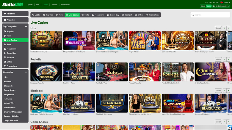Open the English language selector
The height and width of the screenshot is (130, 232).
pyautogui.click(x=225, y=2)
